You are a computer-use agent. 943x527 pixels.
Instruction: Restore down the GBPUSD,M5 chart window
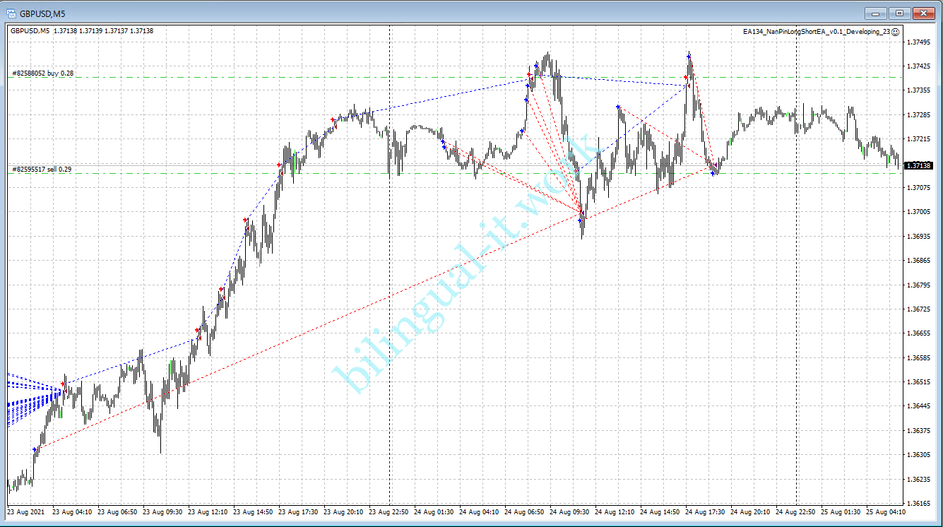click(x=899, y=13)
